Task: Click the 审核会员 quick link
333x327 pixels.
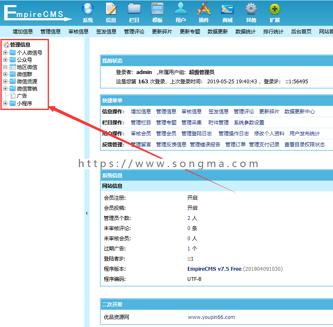Action: [141, 134]
